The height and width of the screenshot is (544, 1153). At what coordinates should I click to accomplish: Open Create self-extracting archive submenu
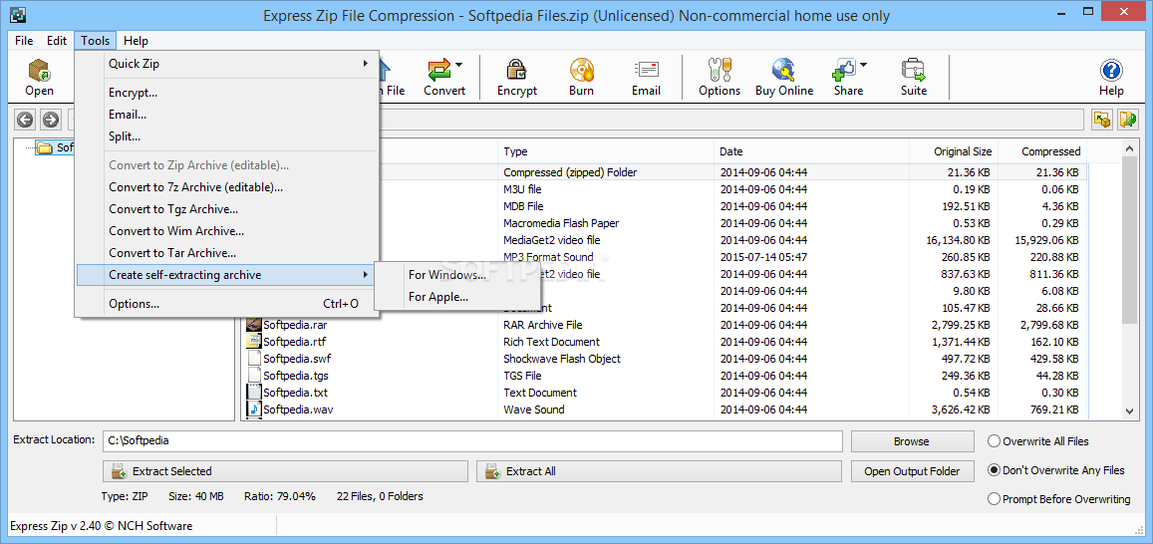tap(227, 275)
